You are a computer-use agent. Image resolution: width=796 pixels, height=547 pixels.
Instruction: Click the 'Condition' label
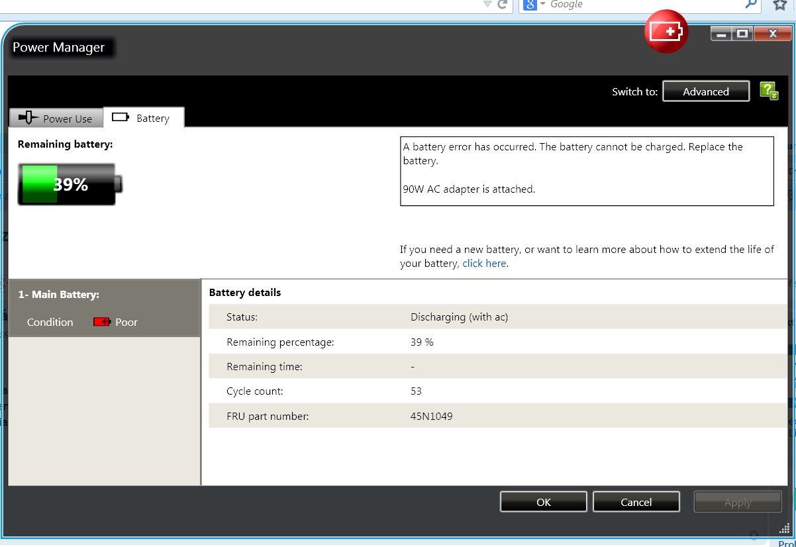click(x=50, y=322)
